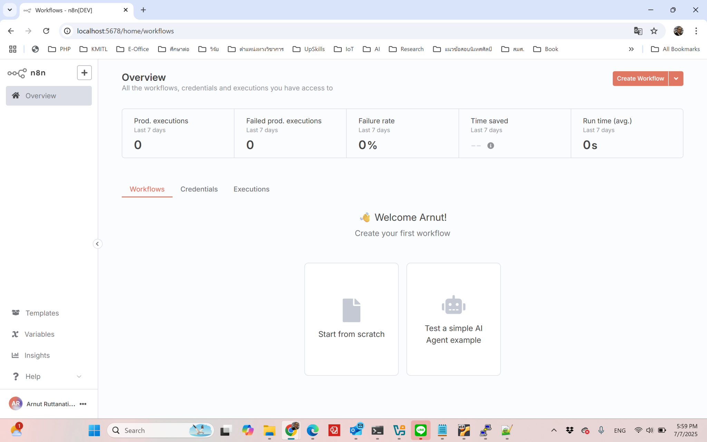Image resolution: width=707 pixels, height=442 pixels.
Task: Collapse the sidebar with the arrow
Action: tap(97, 244)
